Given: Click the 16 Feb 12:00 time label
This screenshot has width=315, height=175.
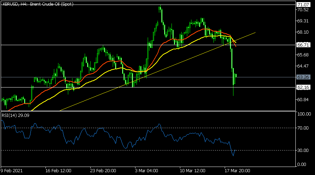Looking at the screenshot, I should tap(58, 171).
